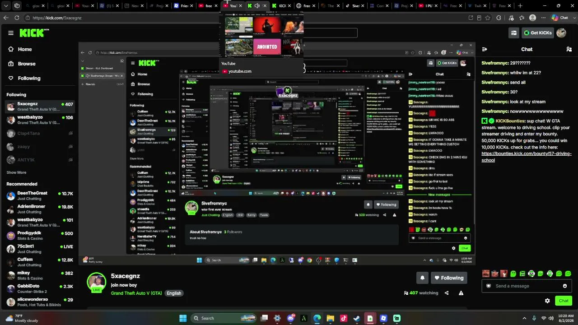Viewport: 578px width, 325px height.
Task: Open the Kick sidebar hamburger menu
Action: pos(11,33)
